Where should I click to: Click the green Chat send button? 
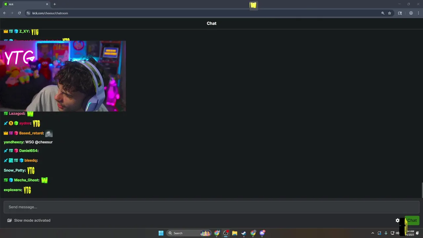coord(412,220)
